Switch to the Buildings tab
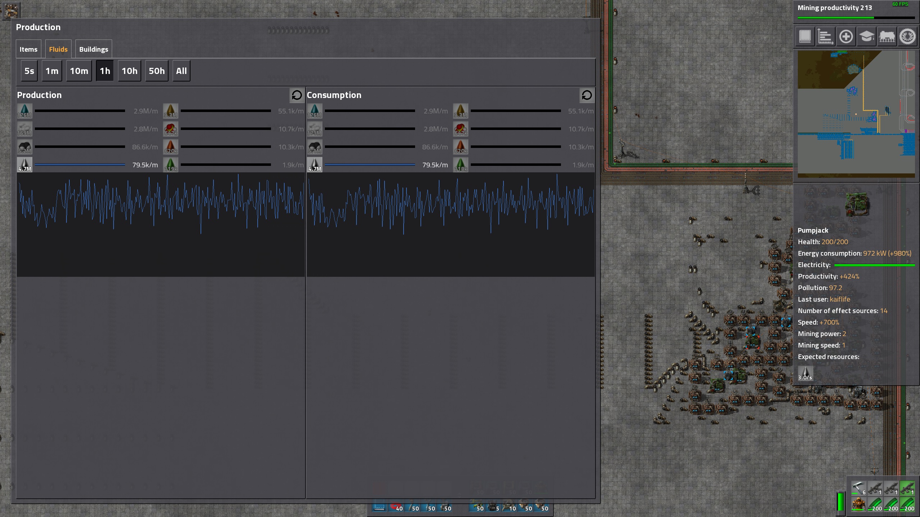This screenshot has height=517, width=920. pyautogui.click(x=94, y=49)
